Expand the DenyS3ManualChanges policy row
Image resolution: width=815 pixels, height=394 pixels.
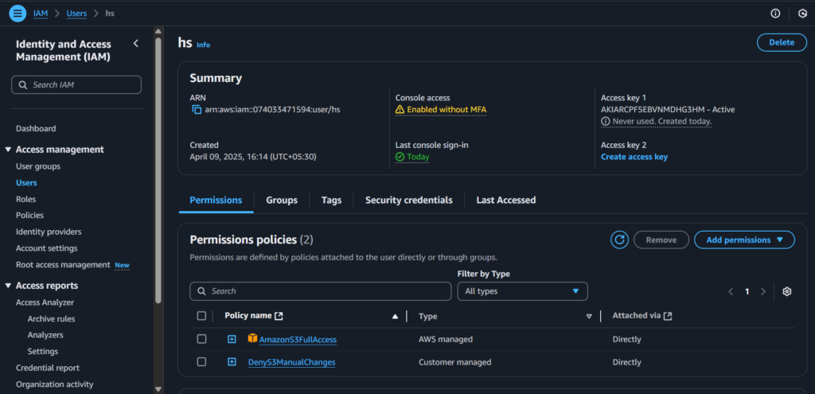[232, 362]
